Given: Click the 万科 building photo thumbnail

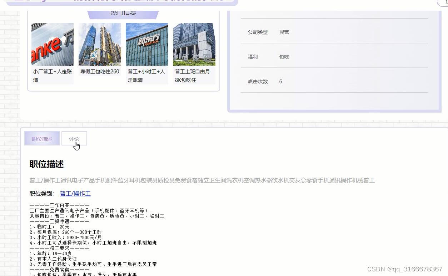Looking at the screenshot, I should pos(52,44).
